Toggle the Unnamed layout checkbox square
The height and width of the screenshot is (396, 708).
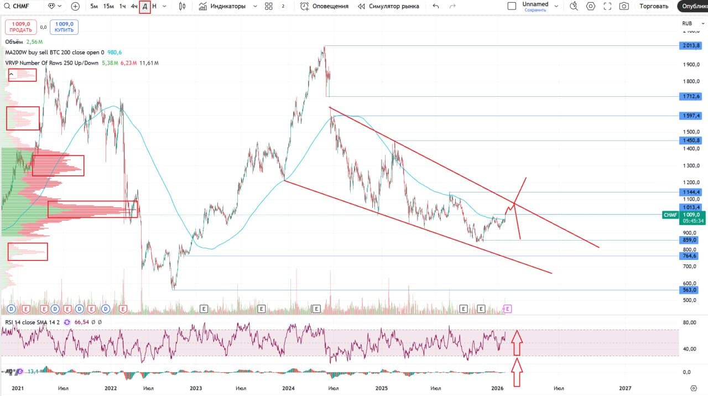point(512,6)
